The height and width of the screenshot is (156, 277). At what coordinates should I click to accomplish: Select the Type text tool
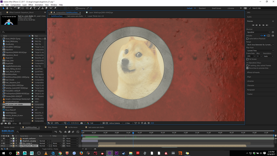point(35,8)
